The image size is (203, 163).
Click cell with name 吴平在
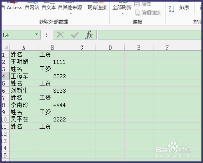[24, 119]
